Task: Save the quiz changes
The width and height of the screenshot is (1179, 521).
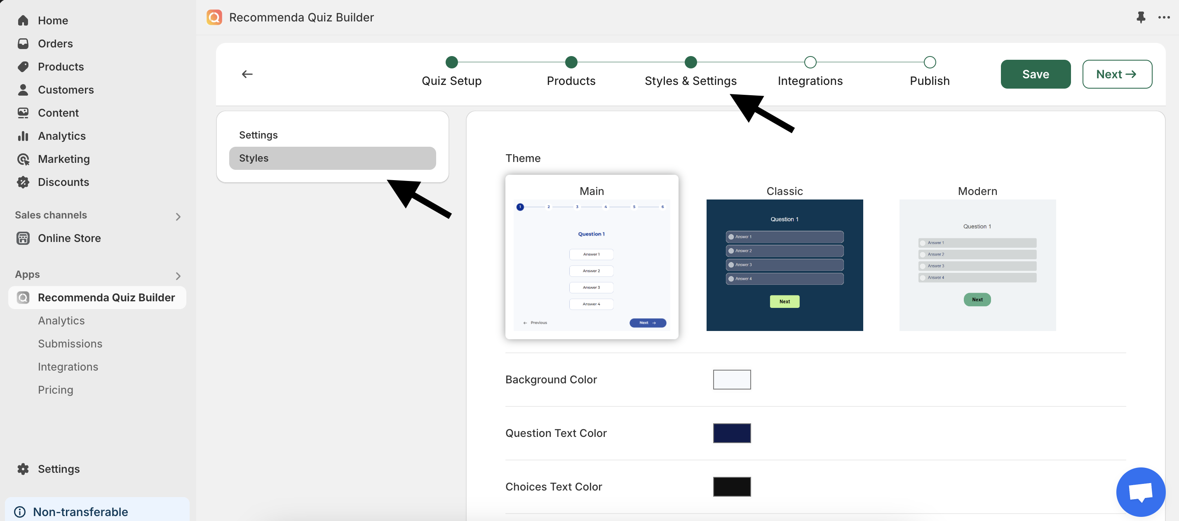Action: (1036, 74)
